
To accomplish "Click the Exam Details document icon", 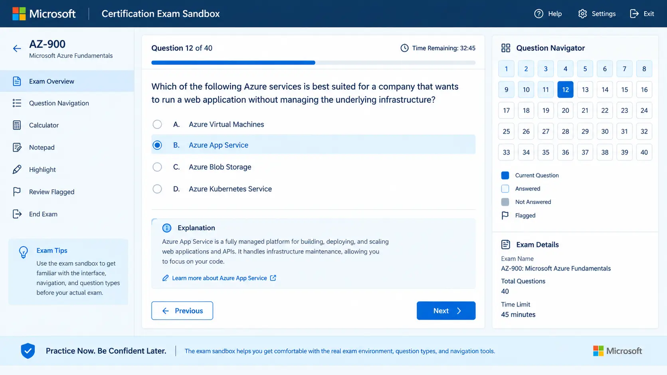I will pyautogui.click(x=506, y=245).
